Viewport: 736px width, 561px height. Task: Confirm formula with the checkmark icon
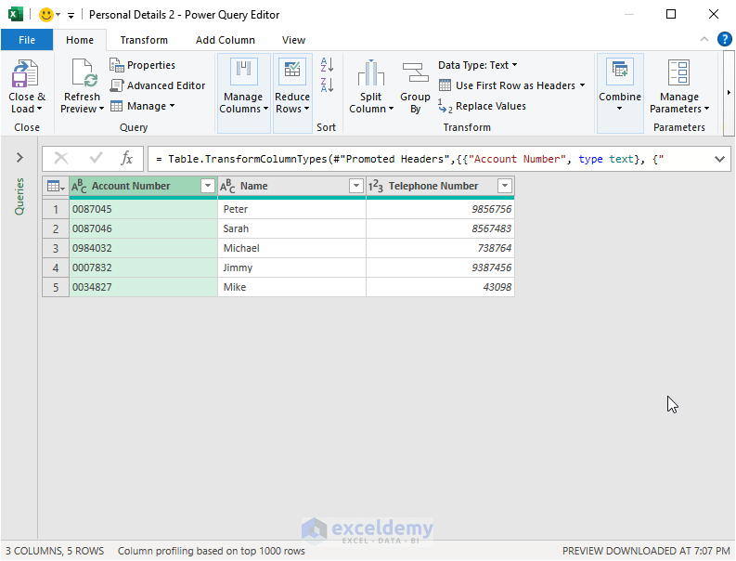[x=96, y=157]
